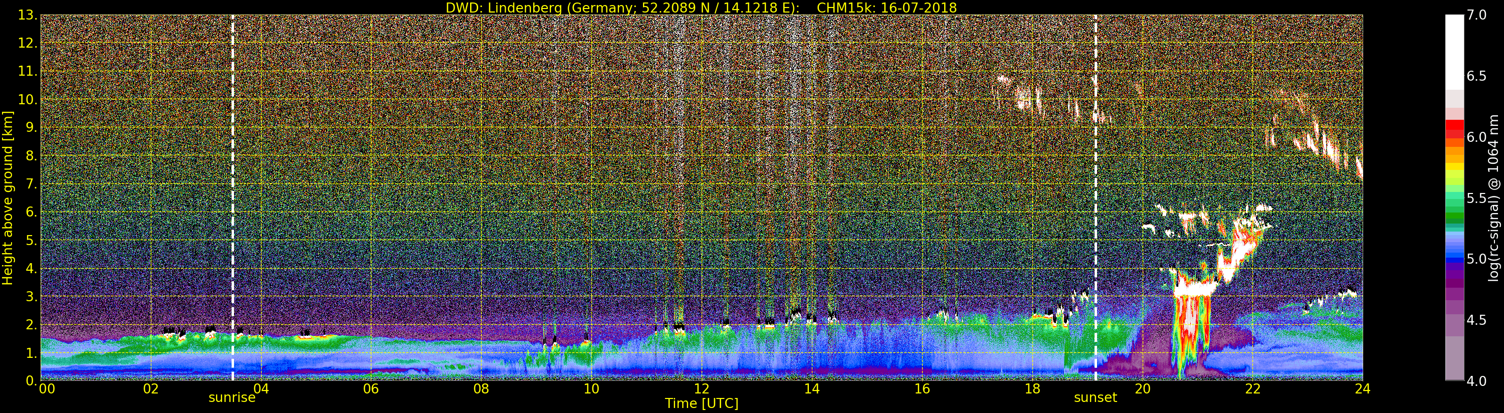
Task: Click the height axis tick '10.'
Action: 28,100
